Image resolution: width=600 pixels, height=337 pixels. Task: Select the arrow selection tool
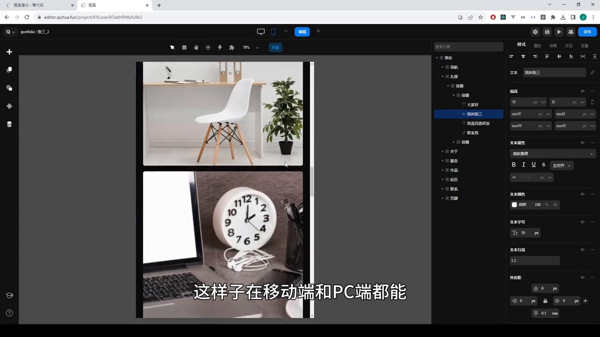click(x=172, y=47)
